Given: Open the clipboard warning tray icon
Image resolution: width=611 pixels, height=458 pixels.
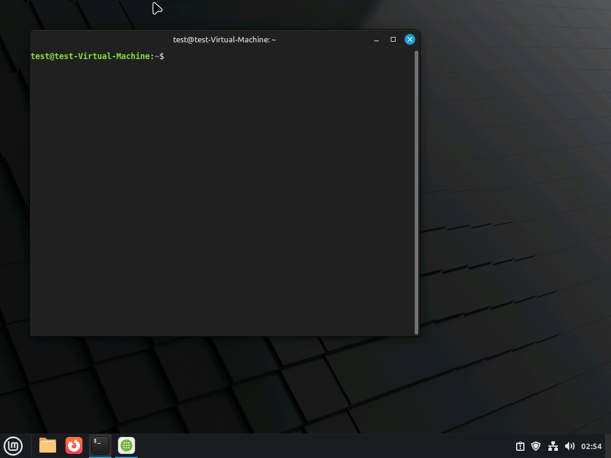Looking at the screenshot, I should (x=520, y=446).
